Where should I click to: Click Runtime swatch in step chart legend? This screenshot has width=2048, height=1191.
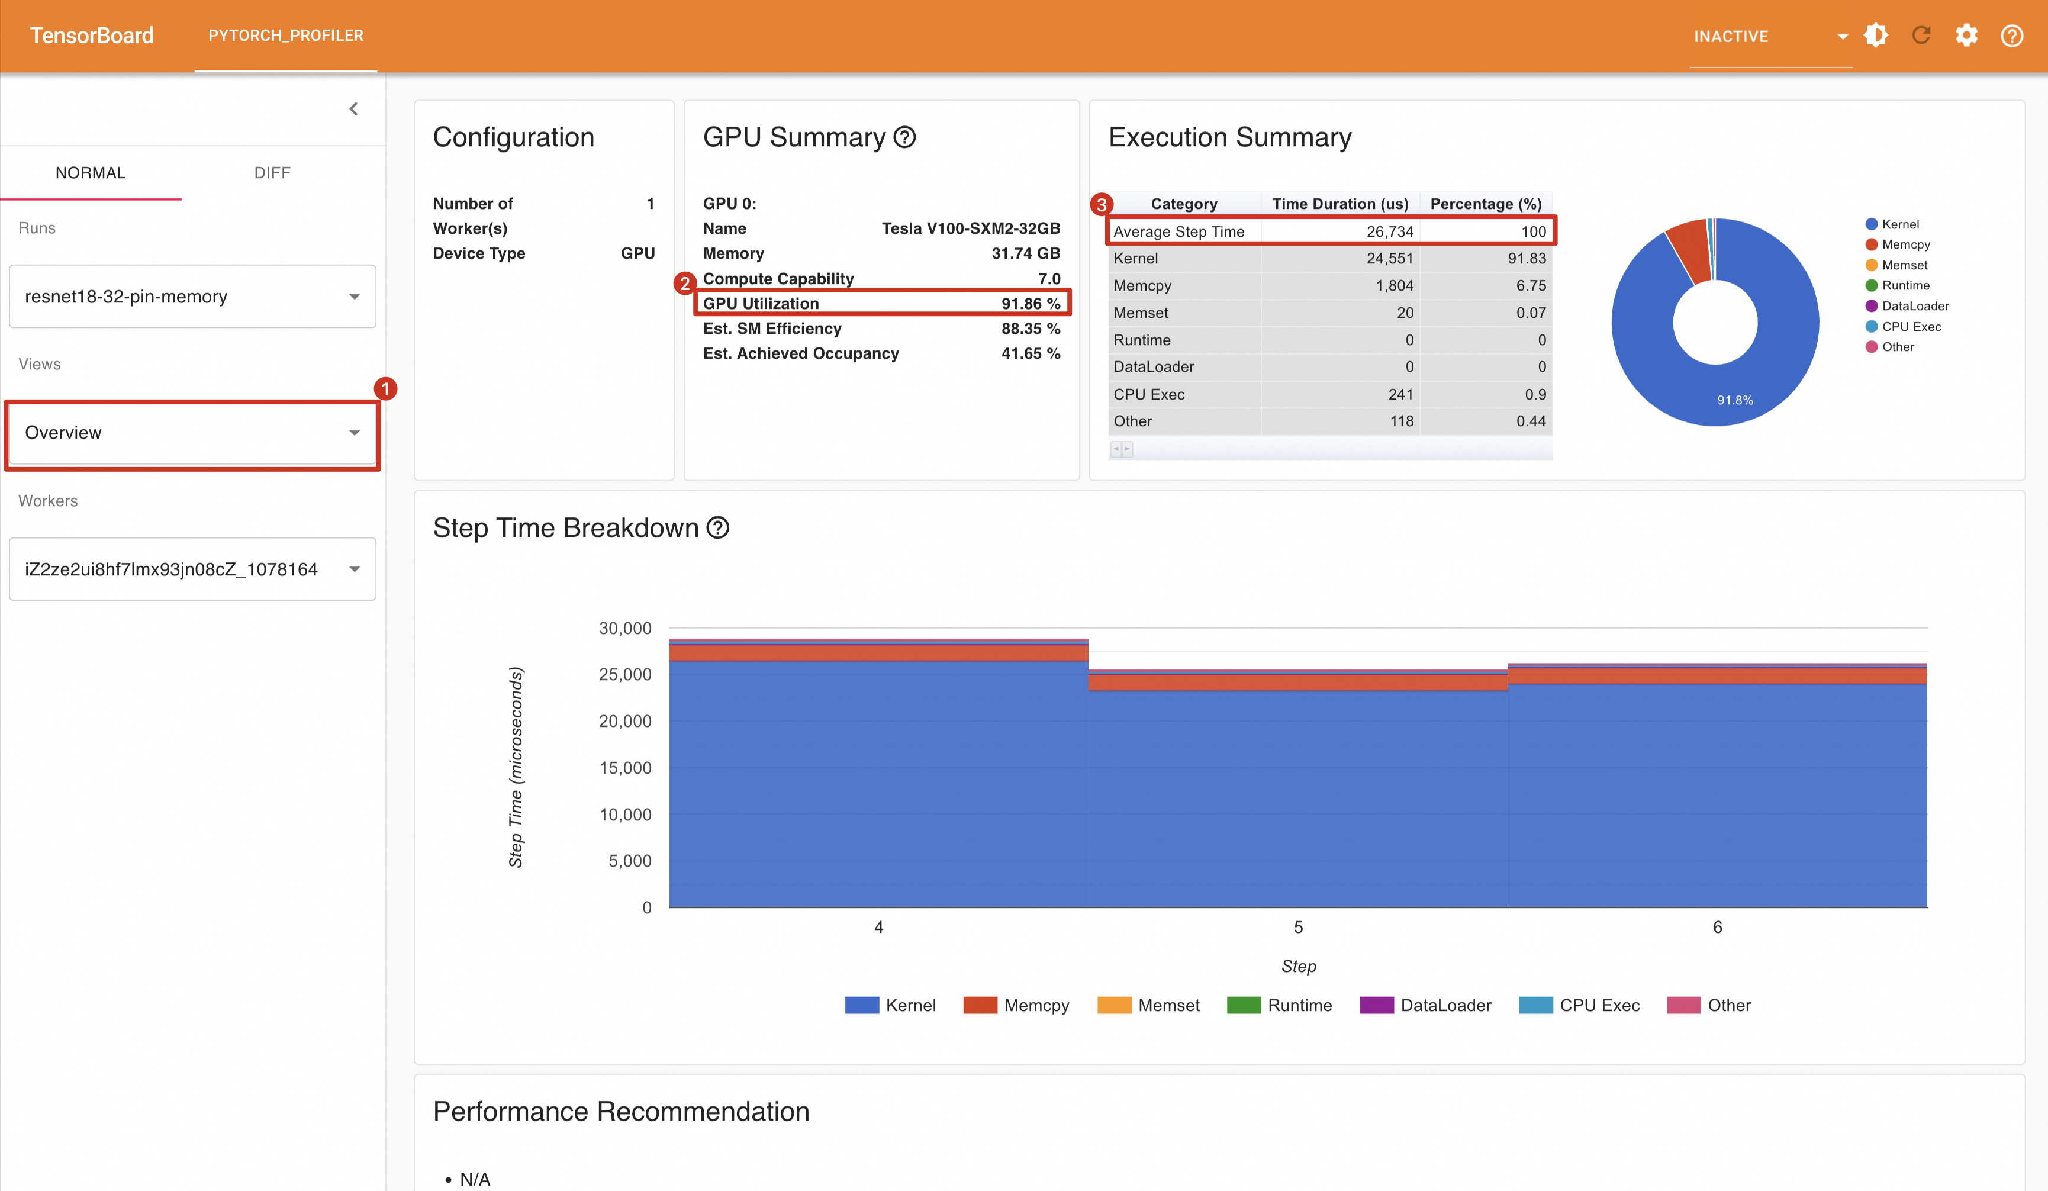1244,1005
